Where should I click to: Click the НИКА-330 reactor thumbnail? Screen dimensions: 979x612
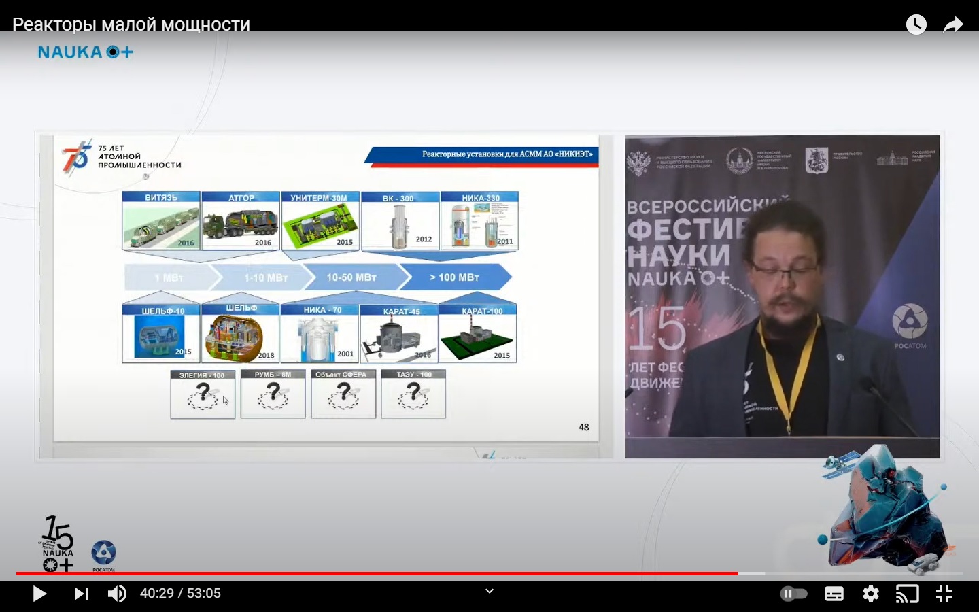[x=479, y=221]
